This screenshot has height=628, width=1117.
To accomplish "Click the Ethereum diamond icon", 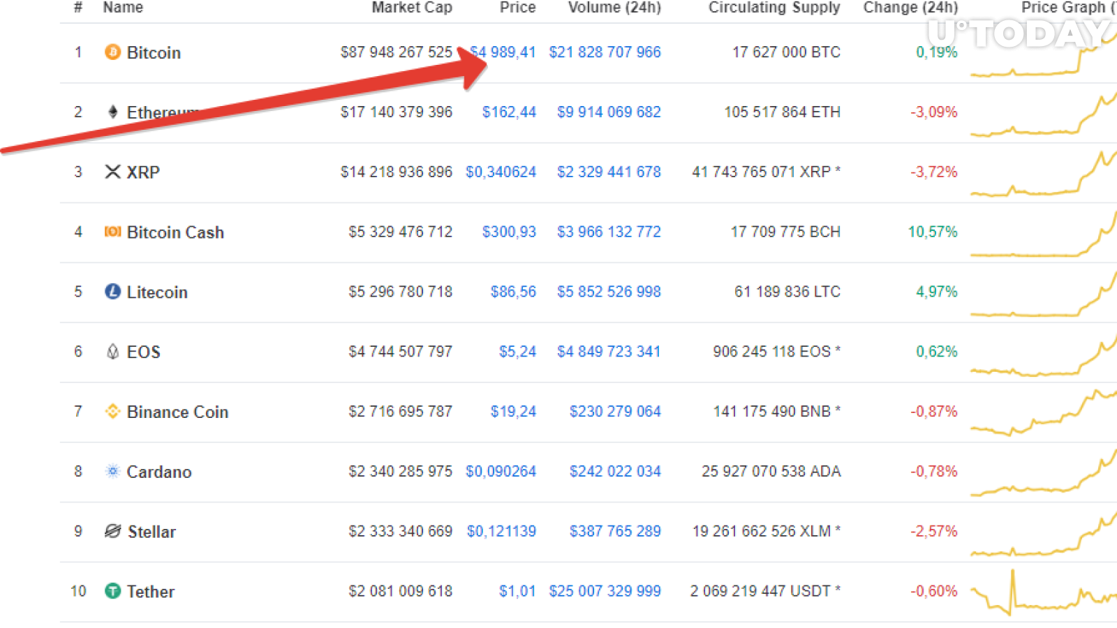I will (x=112, y=112).
